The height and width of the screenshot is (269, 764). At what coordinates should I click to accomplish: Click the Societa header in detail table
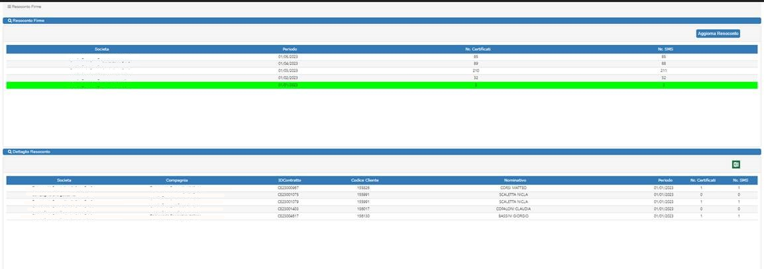coord(64,180)
